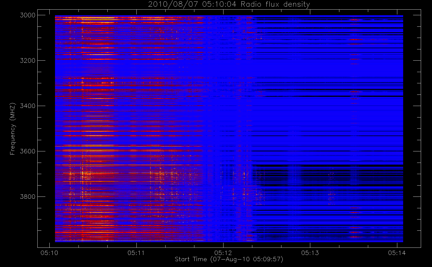Click the 3800 frequency axis label
Viewport: 432px width, 267px height.
(x=28, y=197)
